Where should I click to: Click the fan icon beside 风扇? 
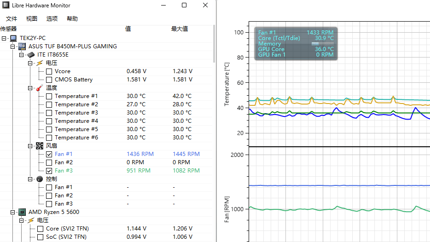pyautogui.click(x=40, y=146)
